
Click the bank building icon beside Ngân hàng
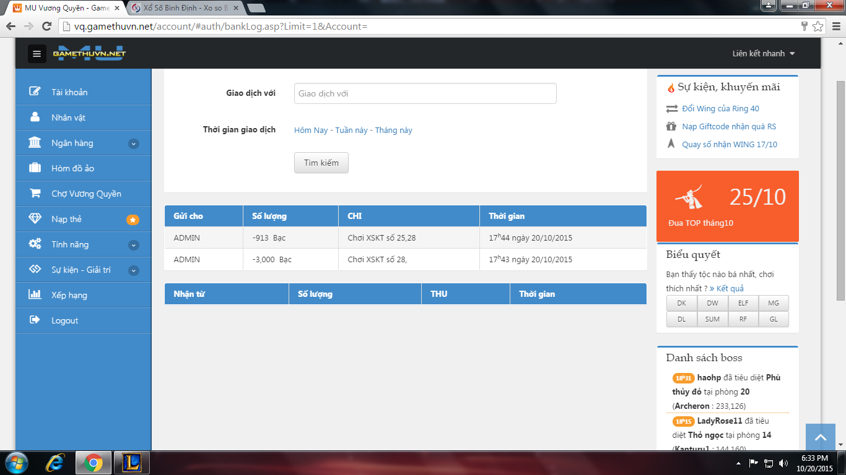coord(35,143)
